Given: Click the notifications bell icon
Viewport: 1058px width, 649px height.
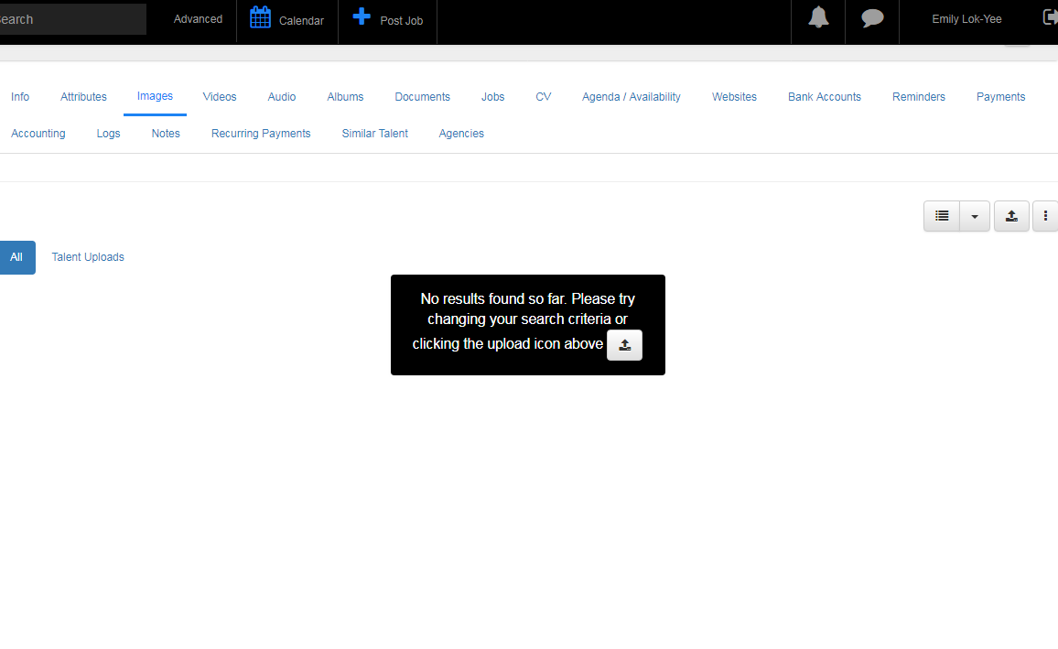Looking at the screenshot, I should point(818,18).
